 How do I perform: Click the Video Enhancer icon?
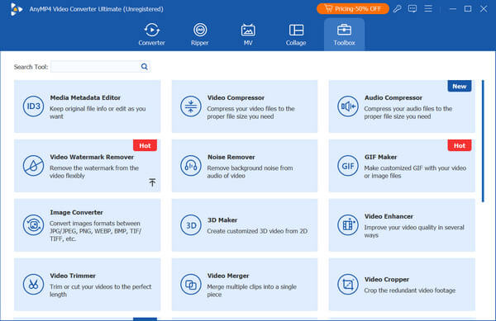pos(348,225)
